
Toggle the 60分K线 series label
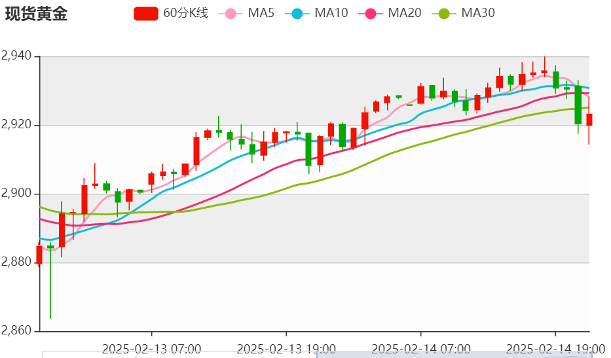[185, 13]
